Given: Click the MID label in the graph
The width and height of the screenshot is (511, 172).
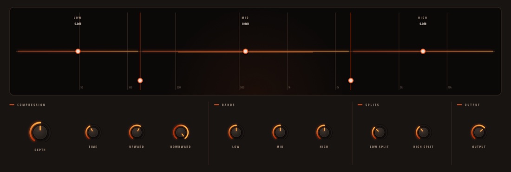Looking at the screenshot, I should tap(245, 18).
